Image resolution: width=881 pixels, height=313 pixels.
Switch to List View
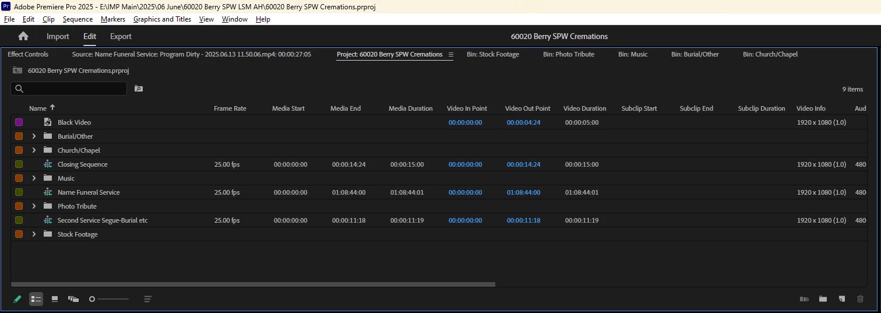point(36,299)
